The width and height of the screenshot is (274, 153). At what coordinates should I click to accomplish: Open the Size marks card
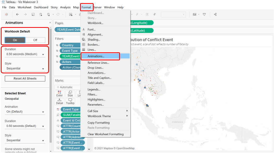click(70, 94)
